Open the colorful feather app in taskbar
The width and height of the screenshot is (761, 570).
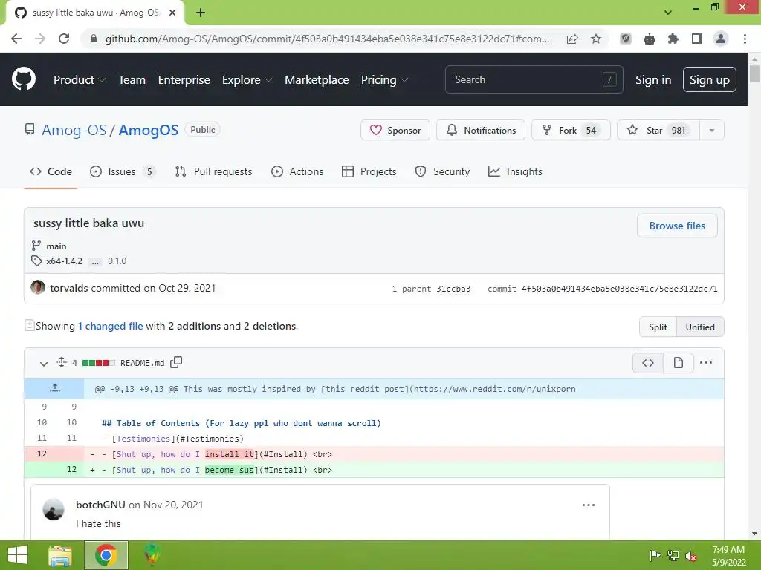click(152, 555)
